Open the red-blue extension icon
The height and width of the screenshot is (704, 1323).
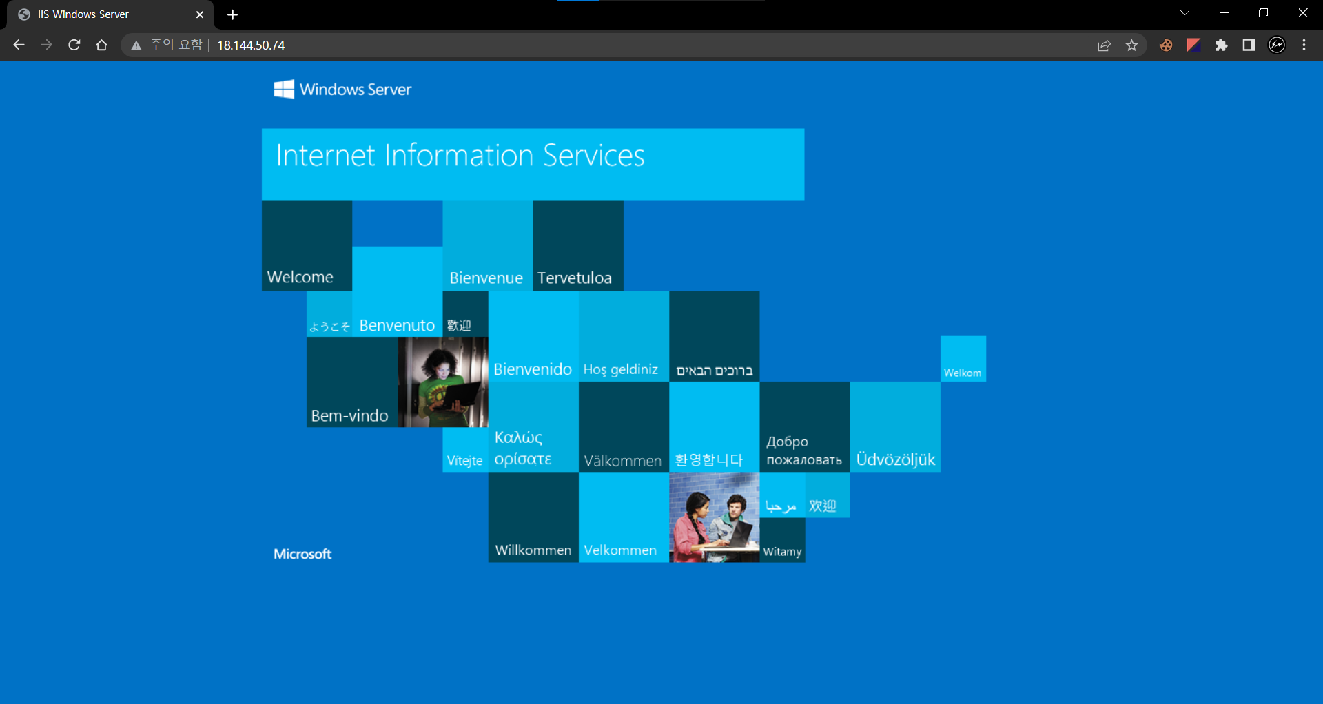coord(1193,45)
